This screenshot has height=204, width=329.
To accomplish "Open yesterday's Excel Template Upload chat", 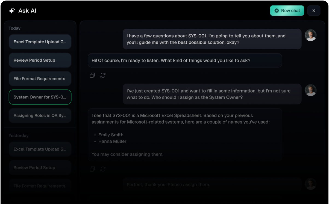I will [40, 149].
